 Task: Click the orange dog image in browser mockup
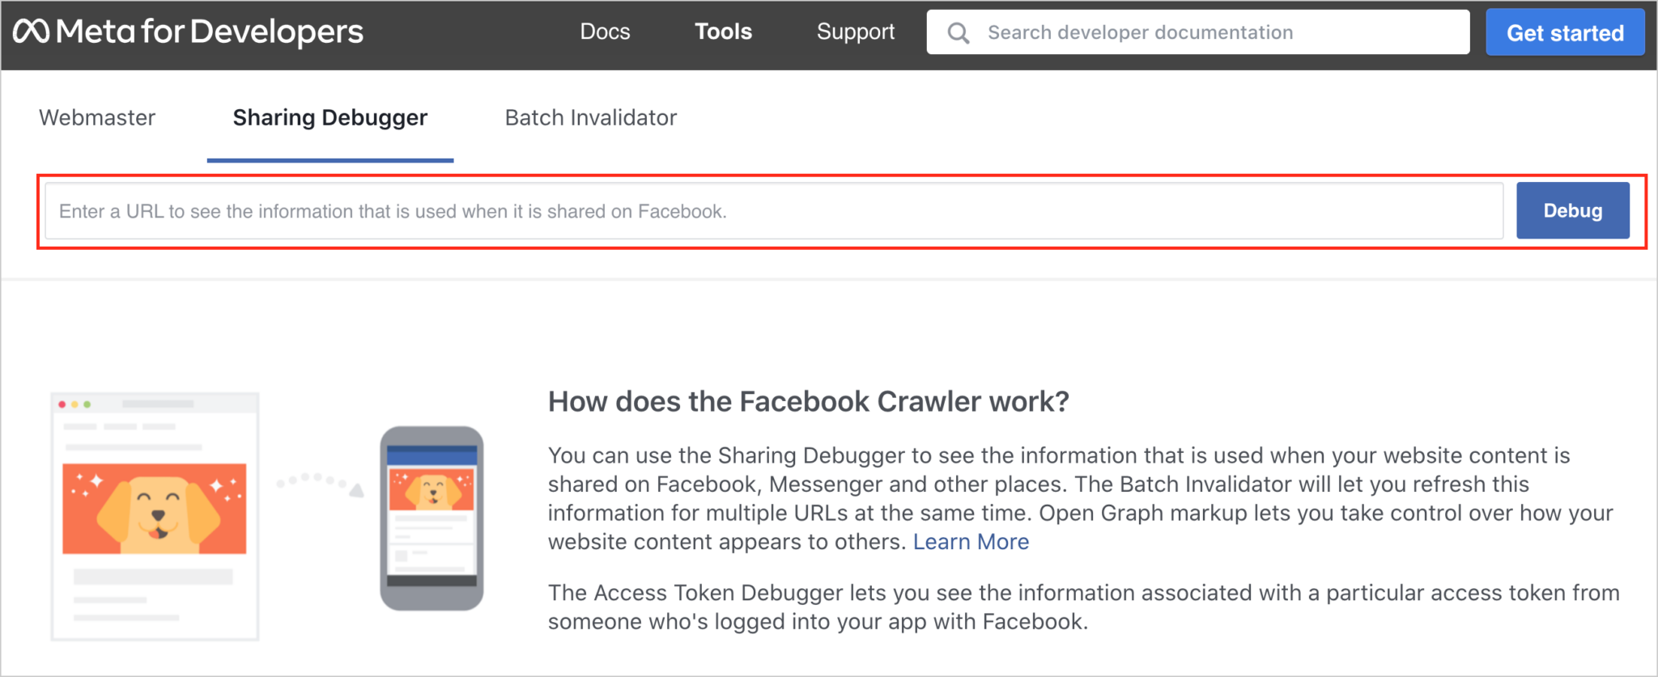click(x=155, y=509)
